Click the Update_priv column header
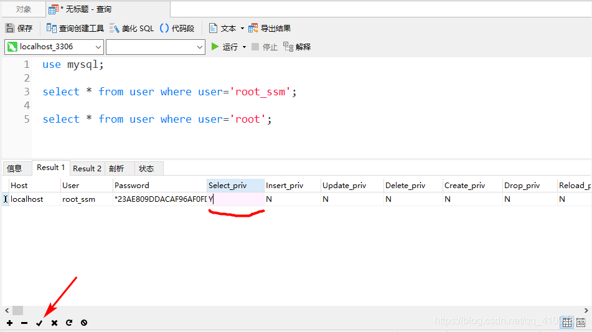This screenshot has width=592, height=332. point(352,186)
